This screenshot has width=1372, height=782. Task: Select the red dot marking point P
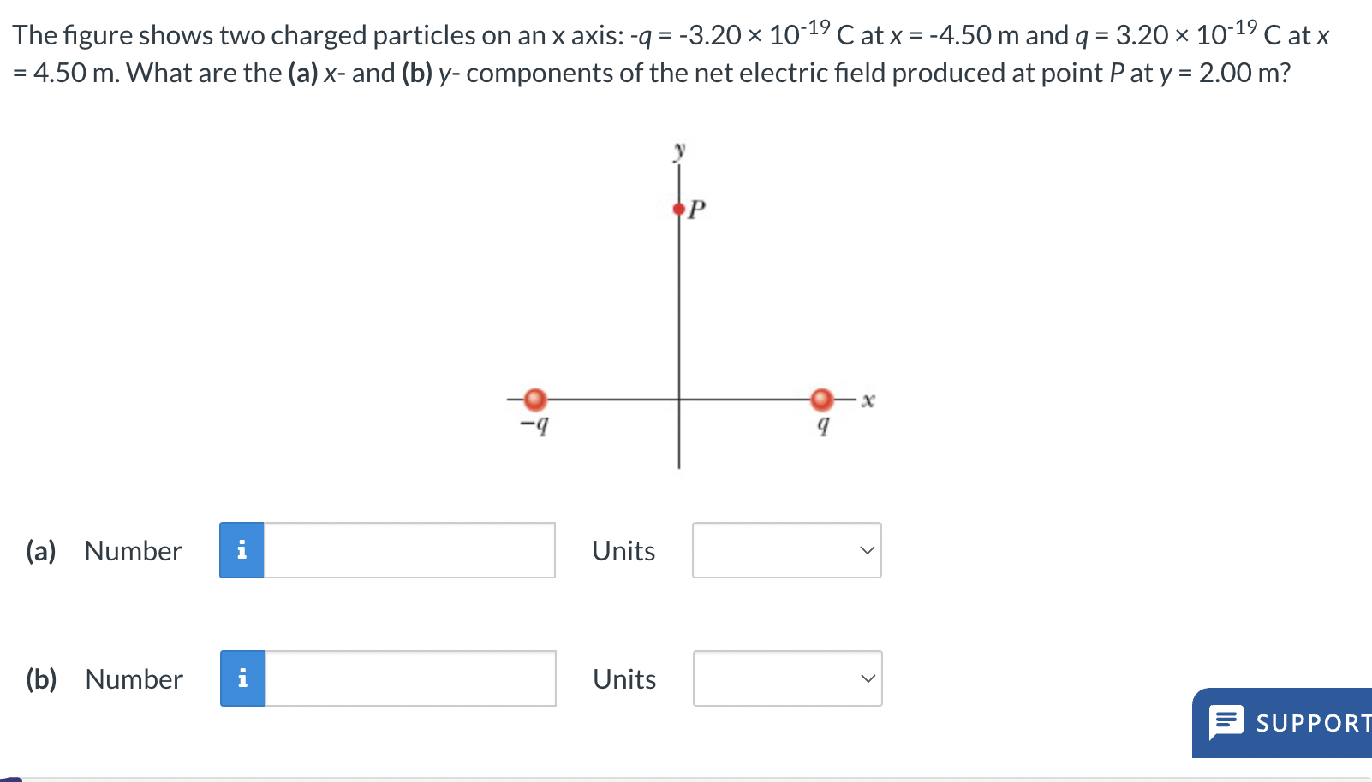click(677, 205)
